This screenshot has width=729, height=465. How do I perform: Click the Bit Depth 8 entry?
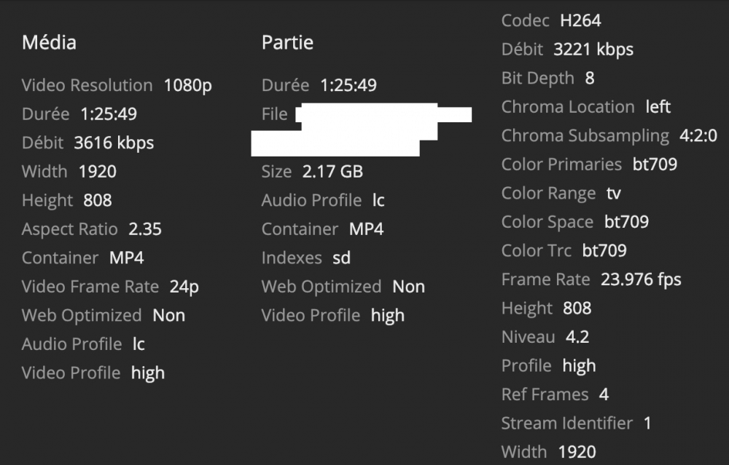click(x=547, y=79)
